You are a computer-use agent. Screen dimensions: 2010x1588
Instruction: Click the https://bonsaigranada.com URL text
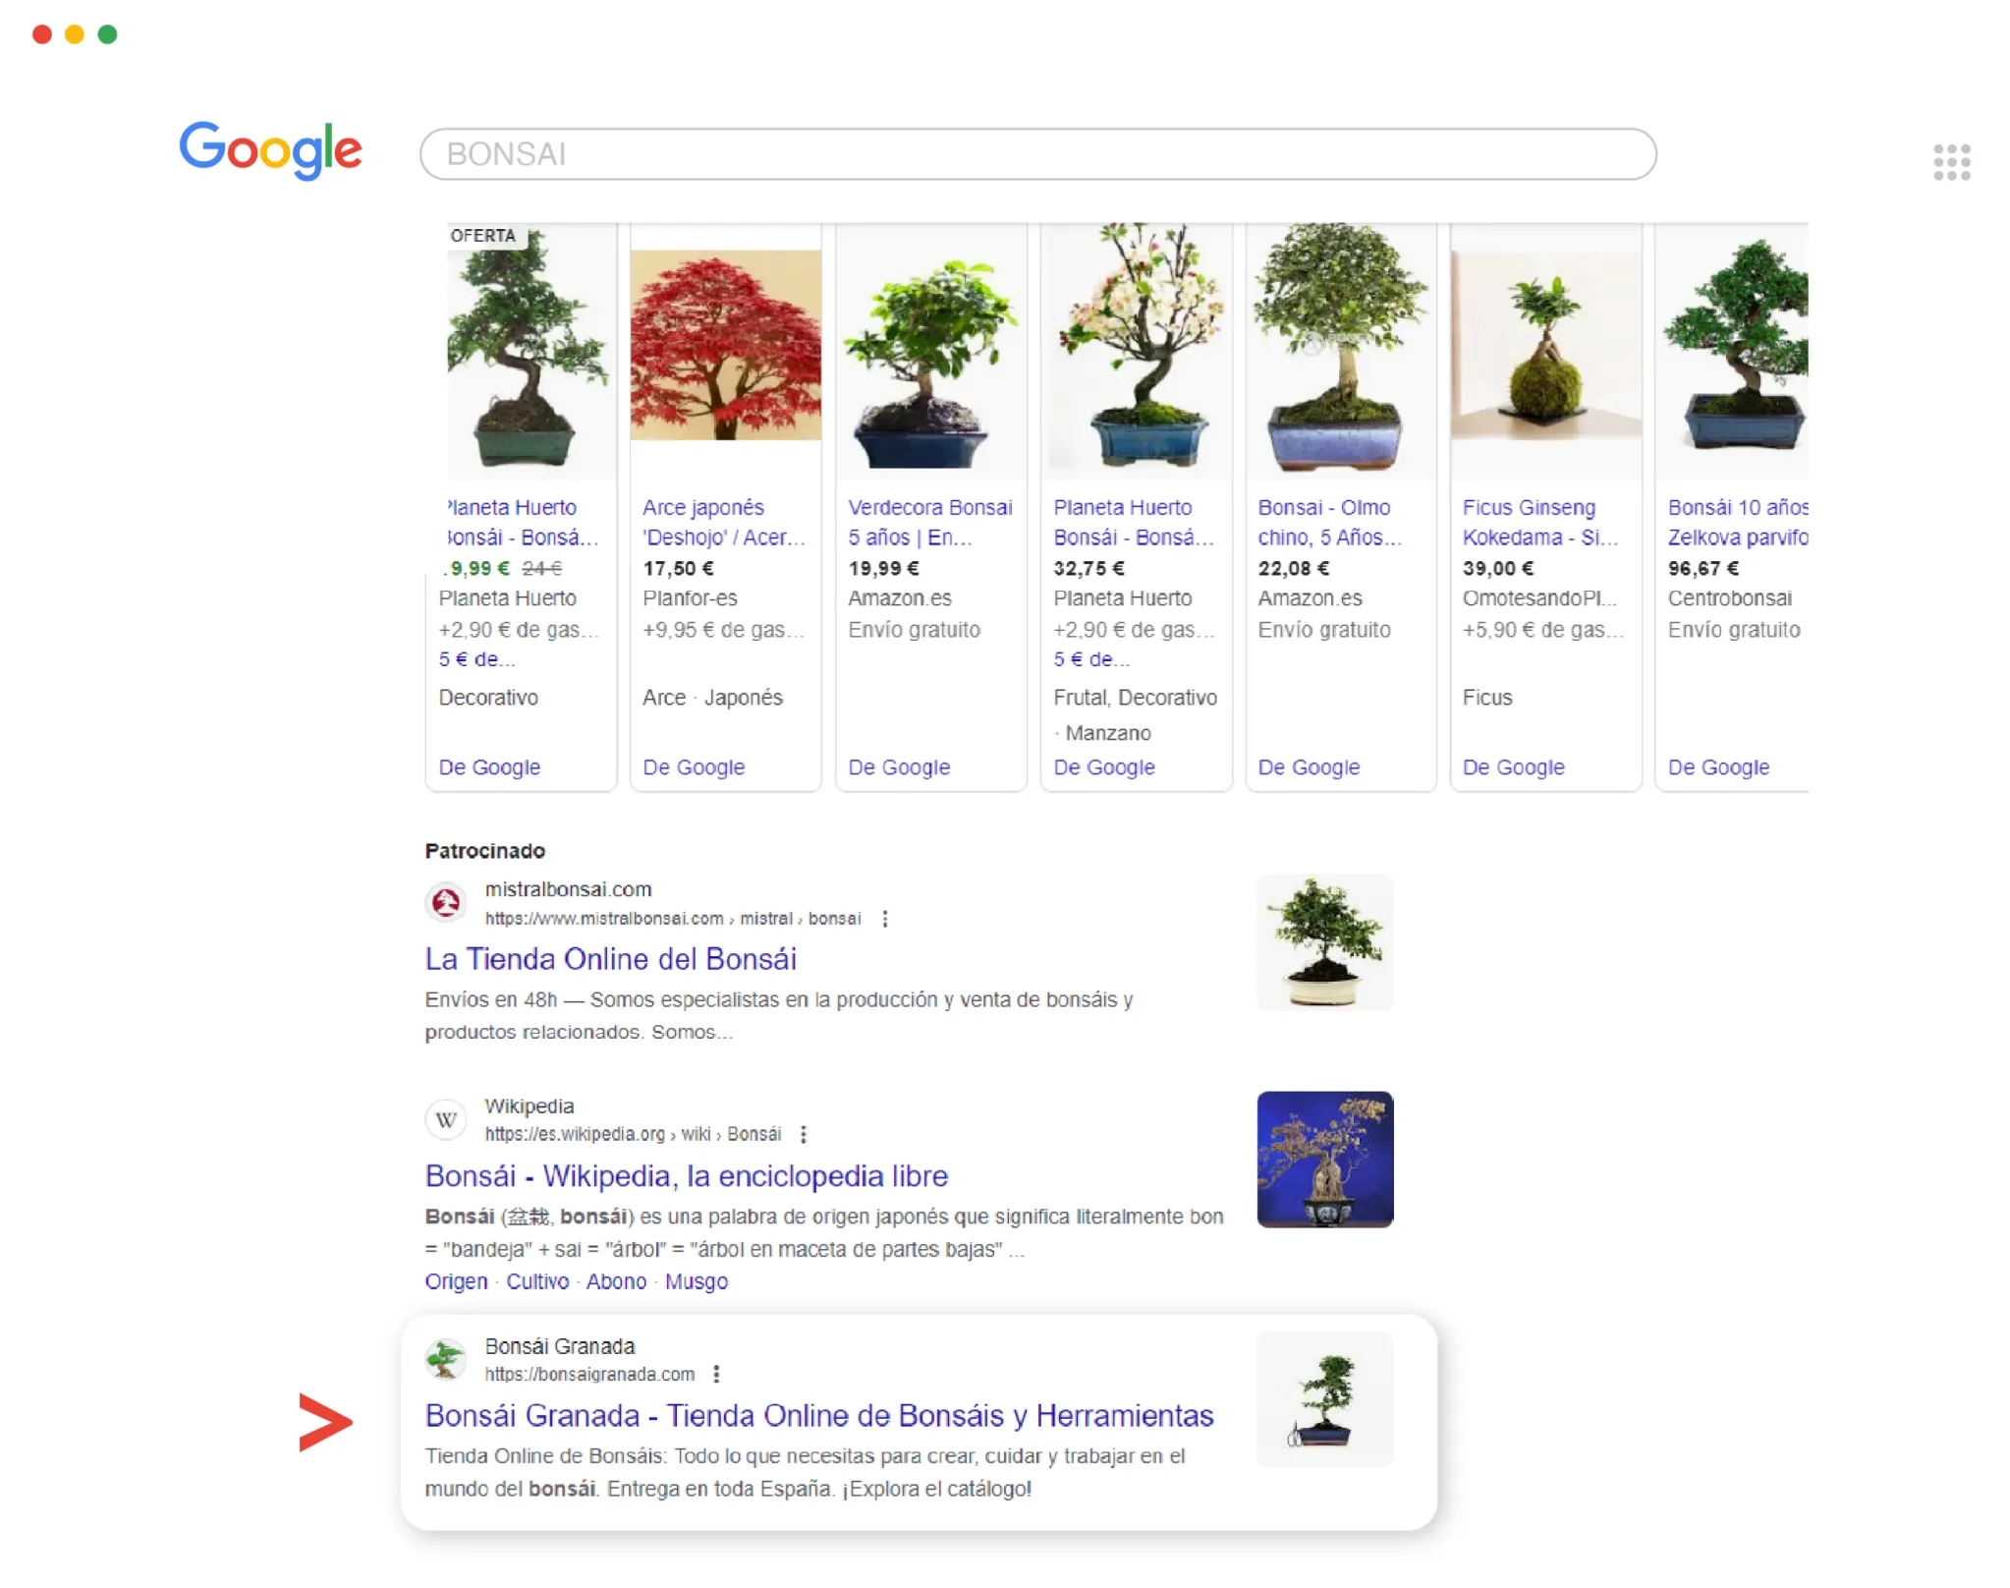click(589, 1375)
